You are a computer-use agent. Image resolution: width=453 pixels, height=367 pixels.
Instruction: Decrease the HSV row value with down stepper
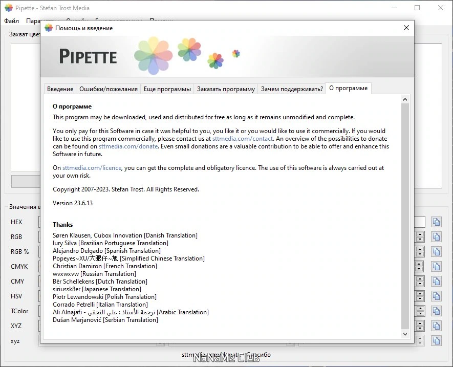pos(420,299)
